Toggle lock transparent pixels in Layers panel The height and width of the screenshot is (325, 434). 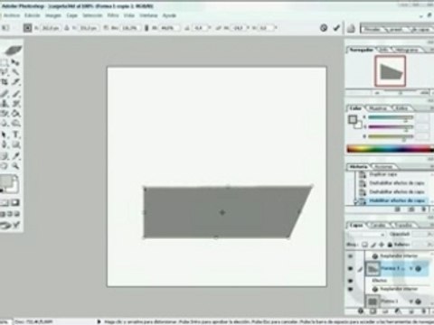(x=364, y=245)
